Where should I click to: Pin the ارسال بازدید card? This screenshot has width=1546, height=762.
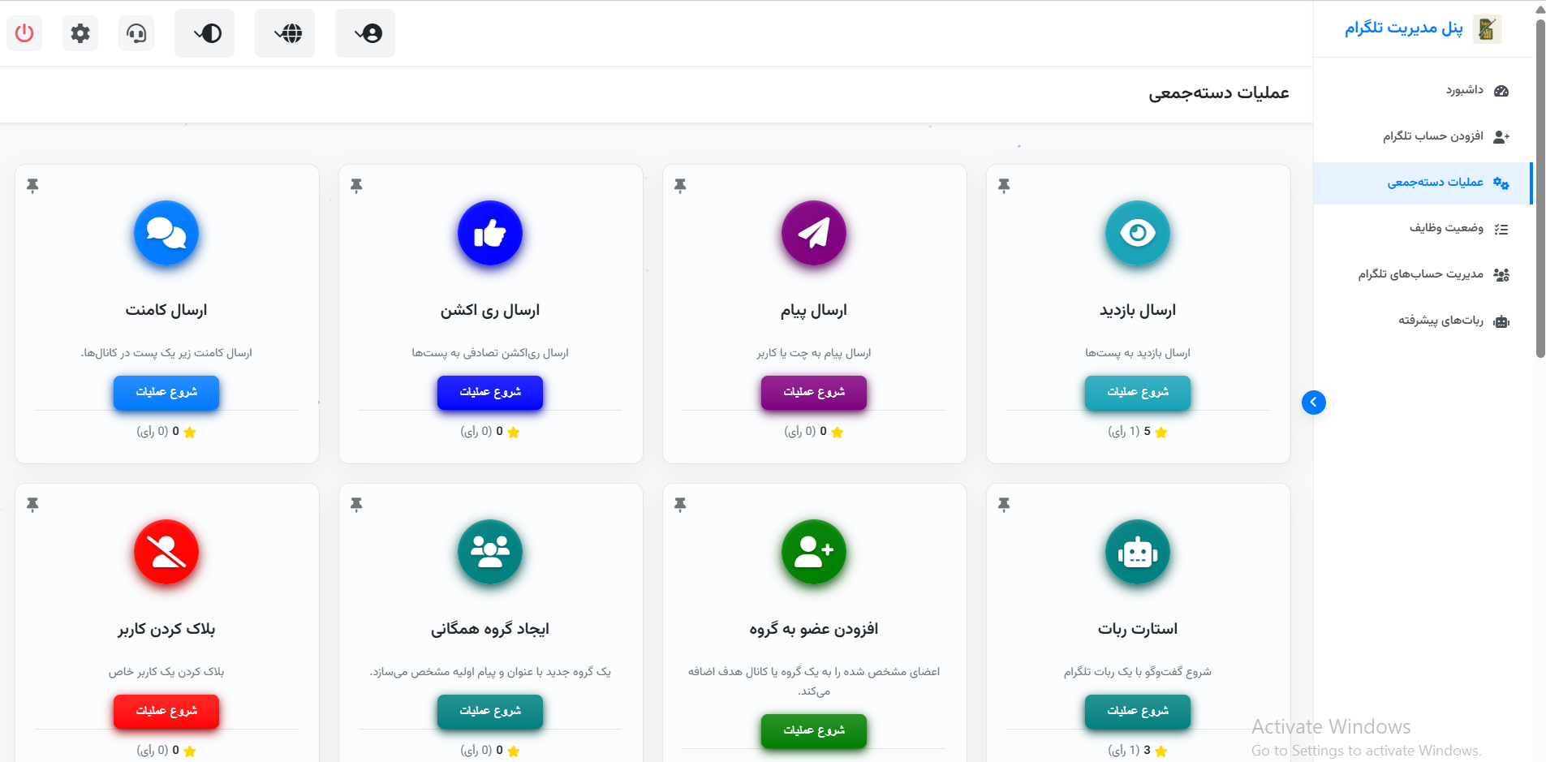[1004, 186]
